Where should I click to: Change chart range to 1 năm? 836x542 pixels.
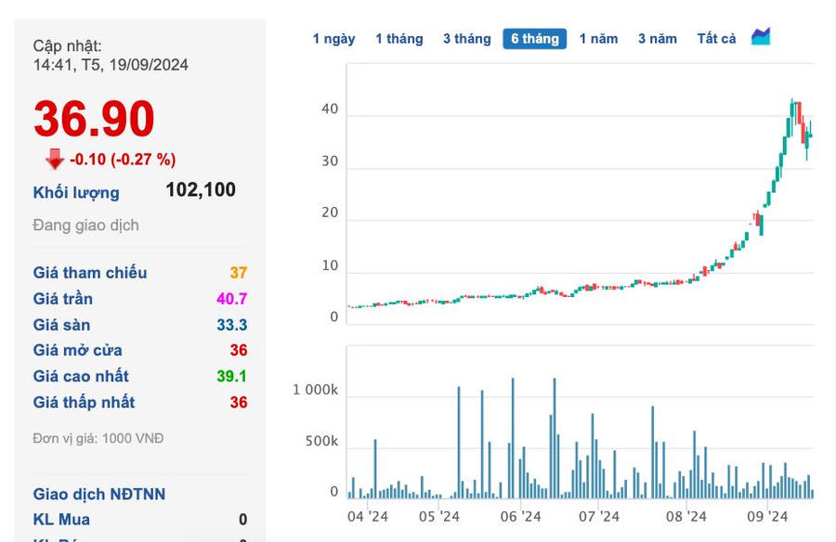pyautogui.click(x=598, y=39)
